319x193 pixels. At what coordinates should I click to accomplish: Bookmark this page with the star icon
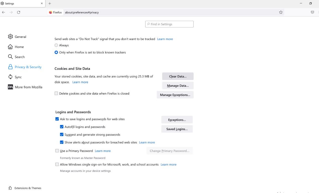point(281,12)
